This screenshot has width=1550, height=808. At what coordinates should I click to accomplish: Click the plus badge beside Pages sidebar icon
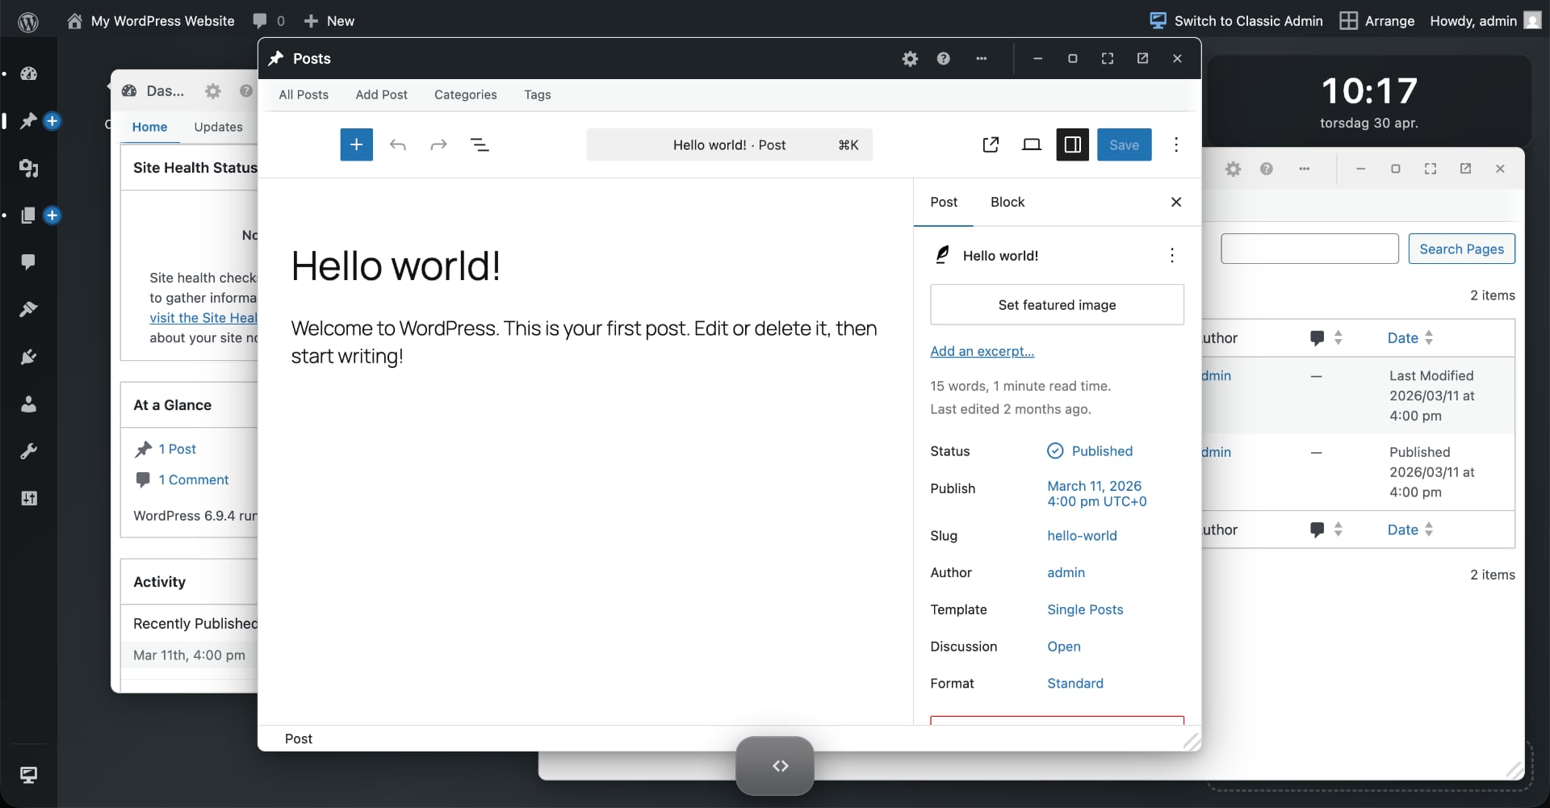[52, 216]
